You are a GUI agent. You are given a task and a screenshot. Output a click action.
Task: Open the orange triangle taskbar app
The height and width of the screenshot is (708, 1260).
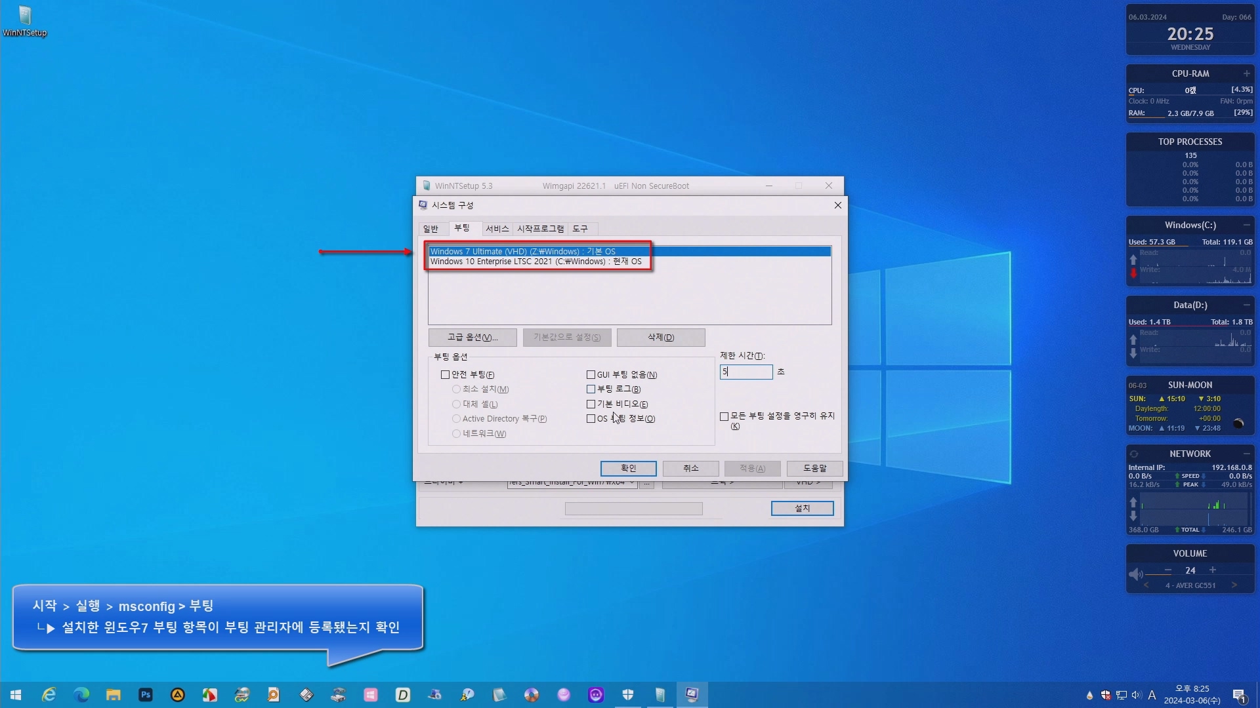178,695
